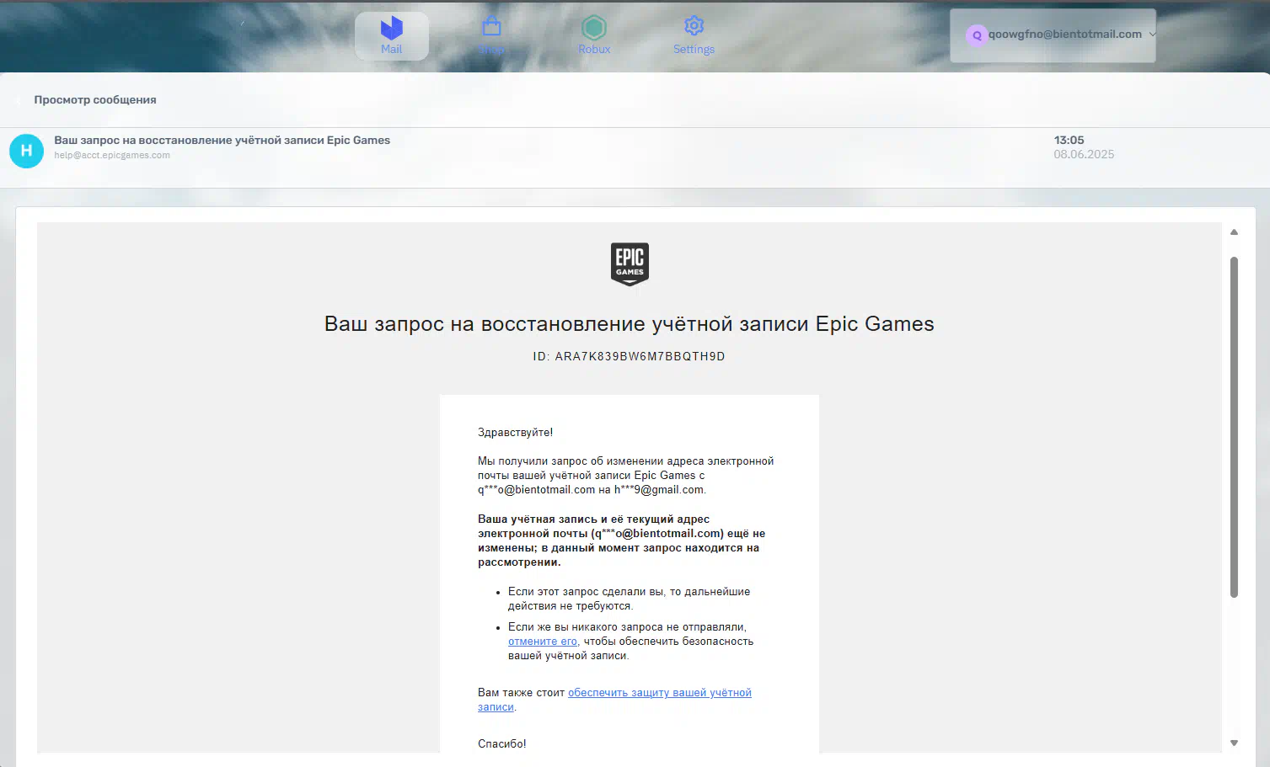Click the email body scrollbar thumb

coord(1234,427)
